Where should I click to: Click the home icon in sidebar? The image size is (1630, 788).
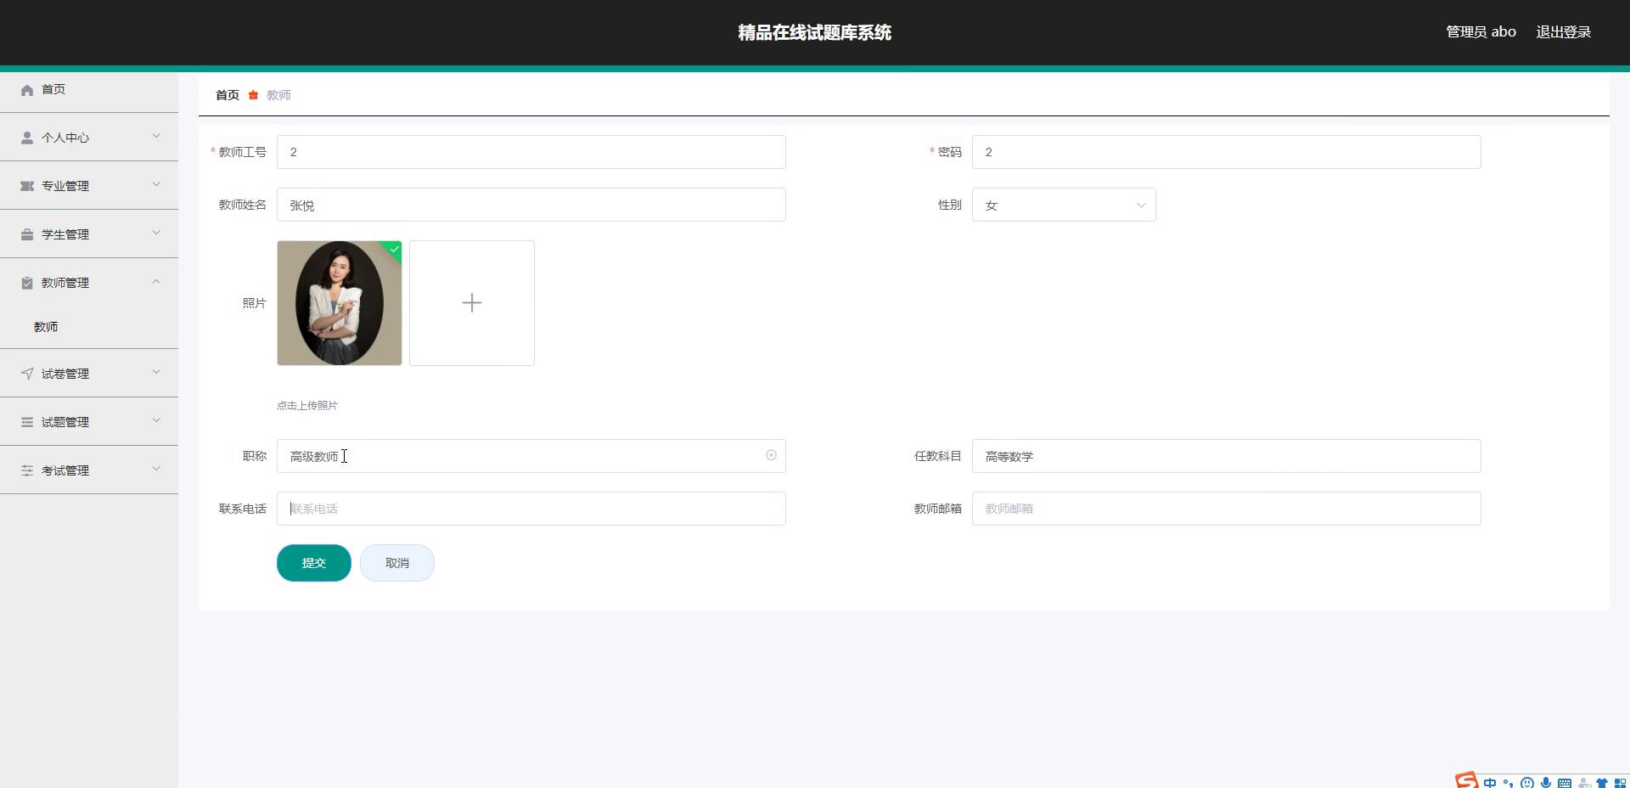point(27,90)
